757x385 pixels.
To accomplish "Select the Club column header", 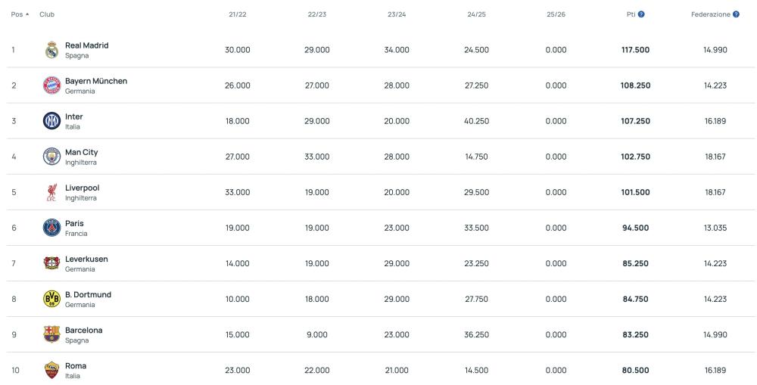I will click(47, 14).
